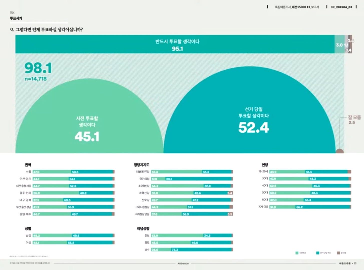Click the 'n=14,718' sample size text
Viewport: 364px width, 270px height.
(36, 79)
